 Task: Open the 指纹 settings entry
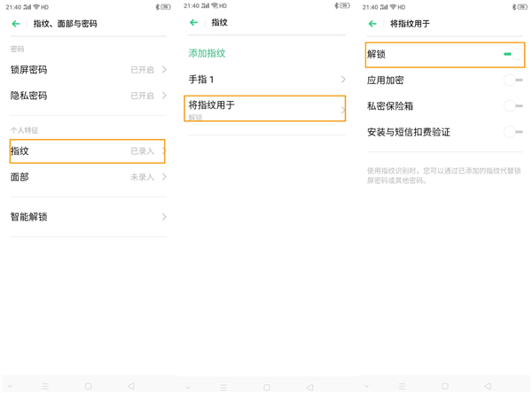(x=87, y=151)
